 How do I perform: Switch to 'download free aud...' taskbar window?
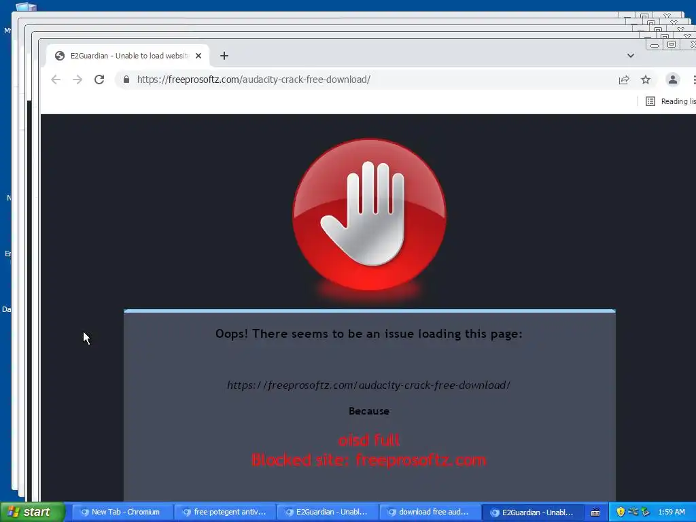(x=430, y=512)
